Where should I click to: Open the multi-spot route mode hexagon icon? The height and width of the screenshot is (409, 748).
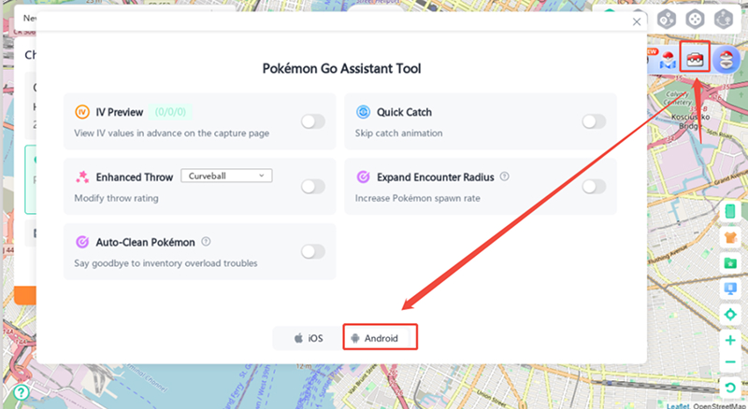coord(667,20)
